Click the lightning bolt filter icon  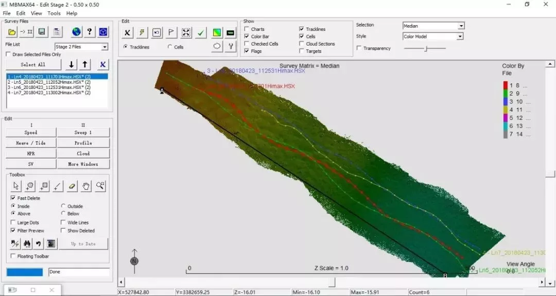pyautogui.click(x=142, y=33)
